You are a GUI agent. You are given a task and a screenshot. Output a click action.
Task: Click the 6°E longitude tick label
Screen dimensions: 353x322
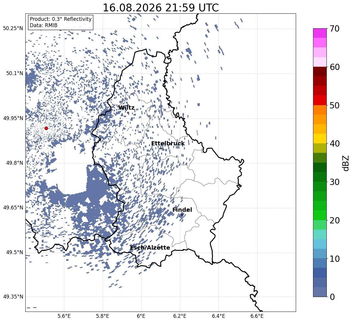click(141, 316)
